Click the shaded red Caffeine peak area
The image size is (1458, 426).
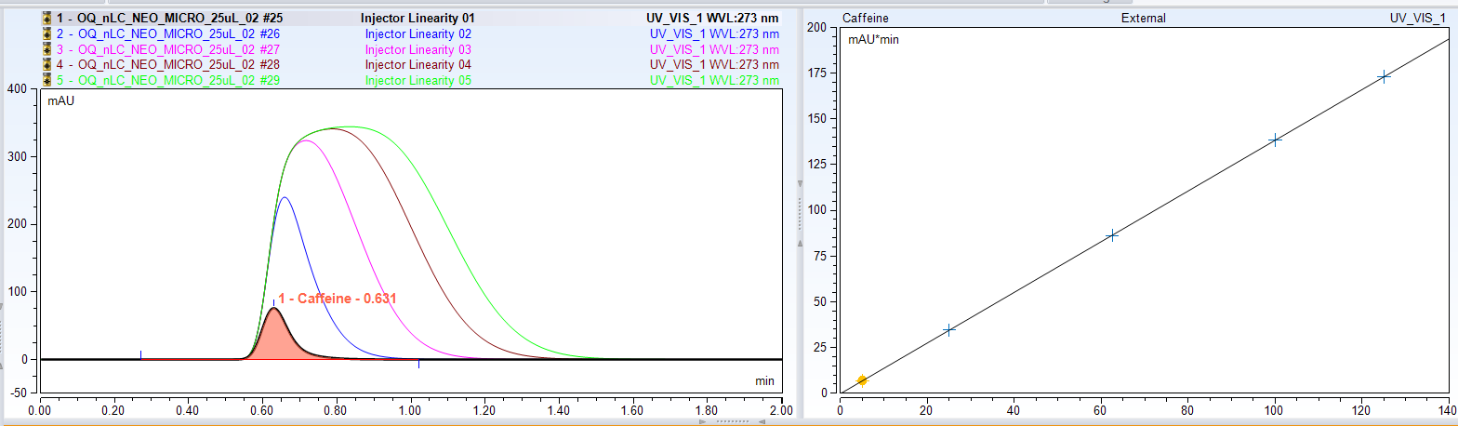tap(274, 339)
